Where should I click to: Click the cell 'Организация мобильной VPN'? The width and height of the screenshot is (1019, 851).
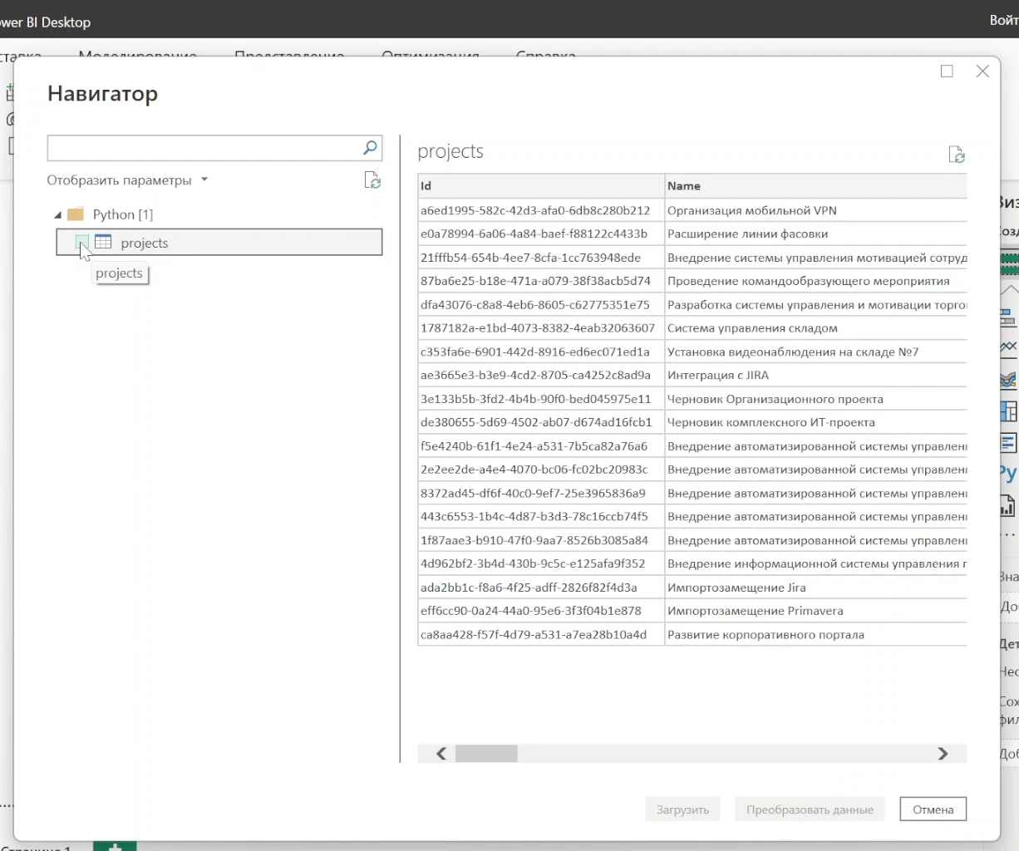tap(816, 210)
